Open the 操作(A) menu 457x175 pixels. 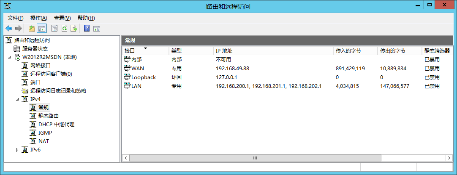[39, 18]
